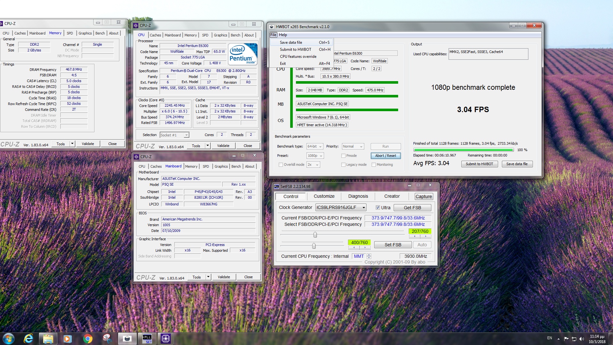Screen dimensions: 613x345
Task: Switch to Diagnosis tab in SetFSB
Action: pos(358,196)
